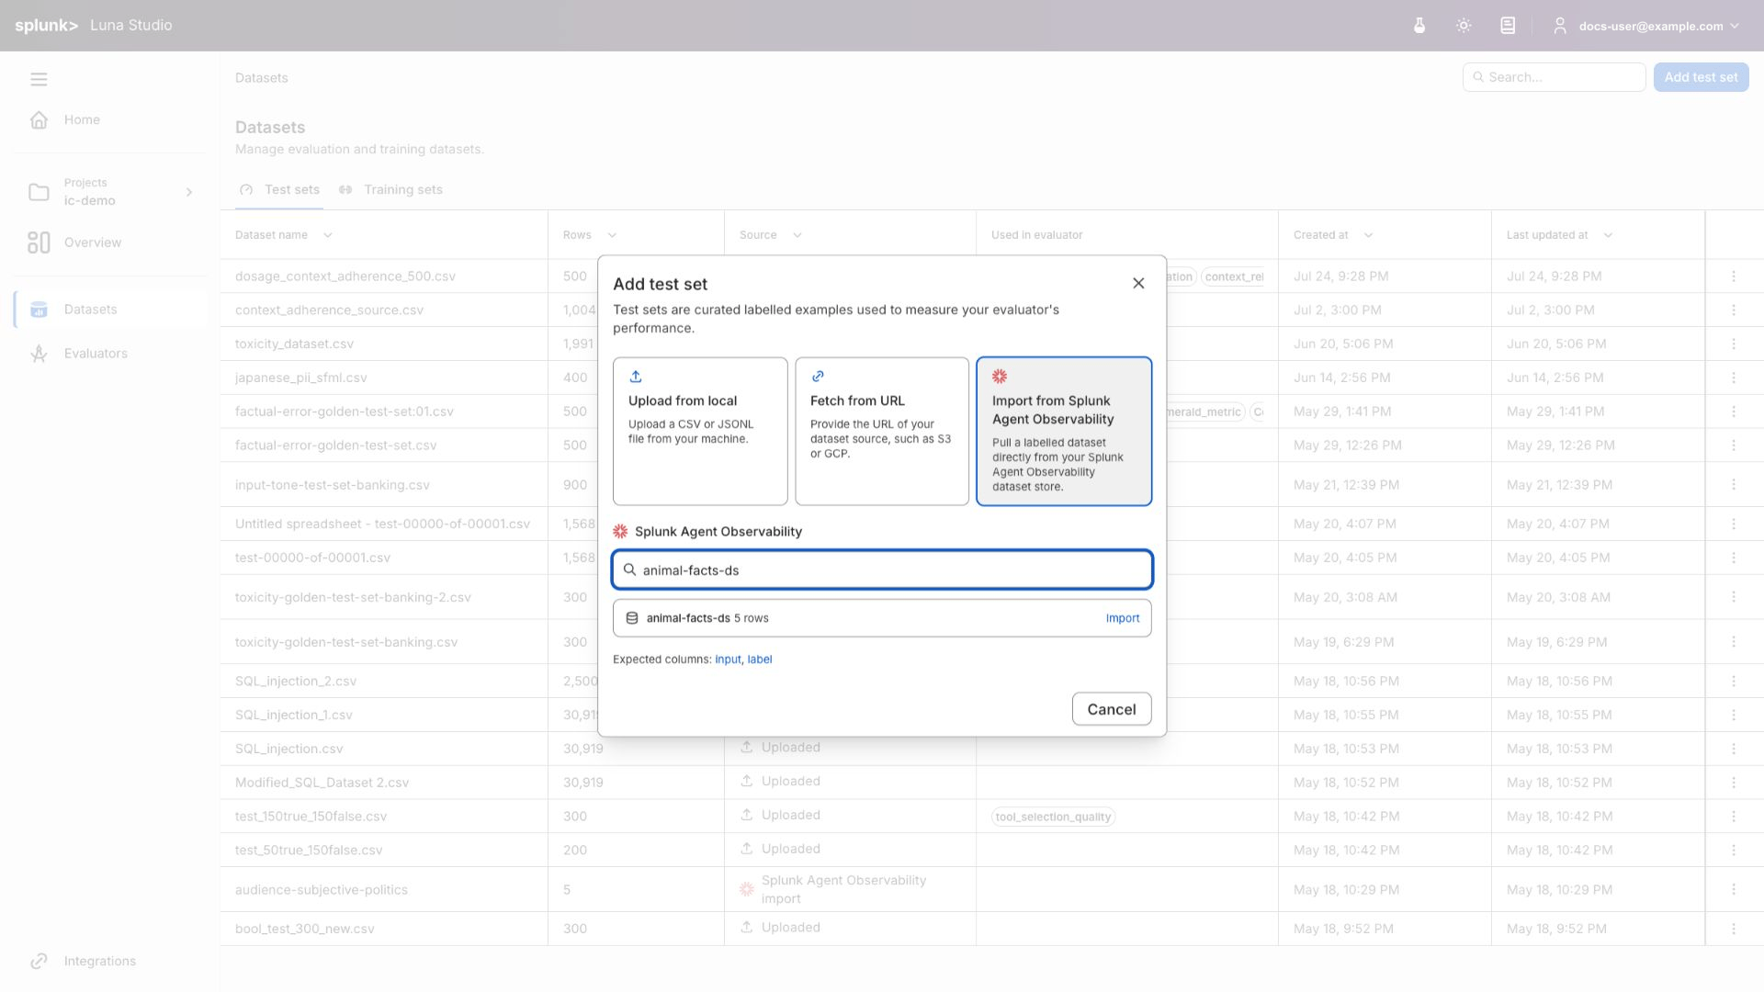
Task: Click Datasets breadcrumb at top
Action: (x=261, y=78)
